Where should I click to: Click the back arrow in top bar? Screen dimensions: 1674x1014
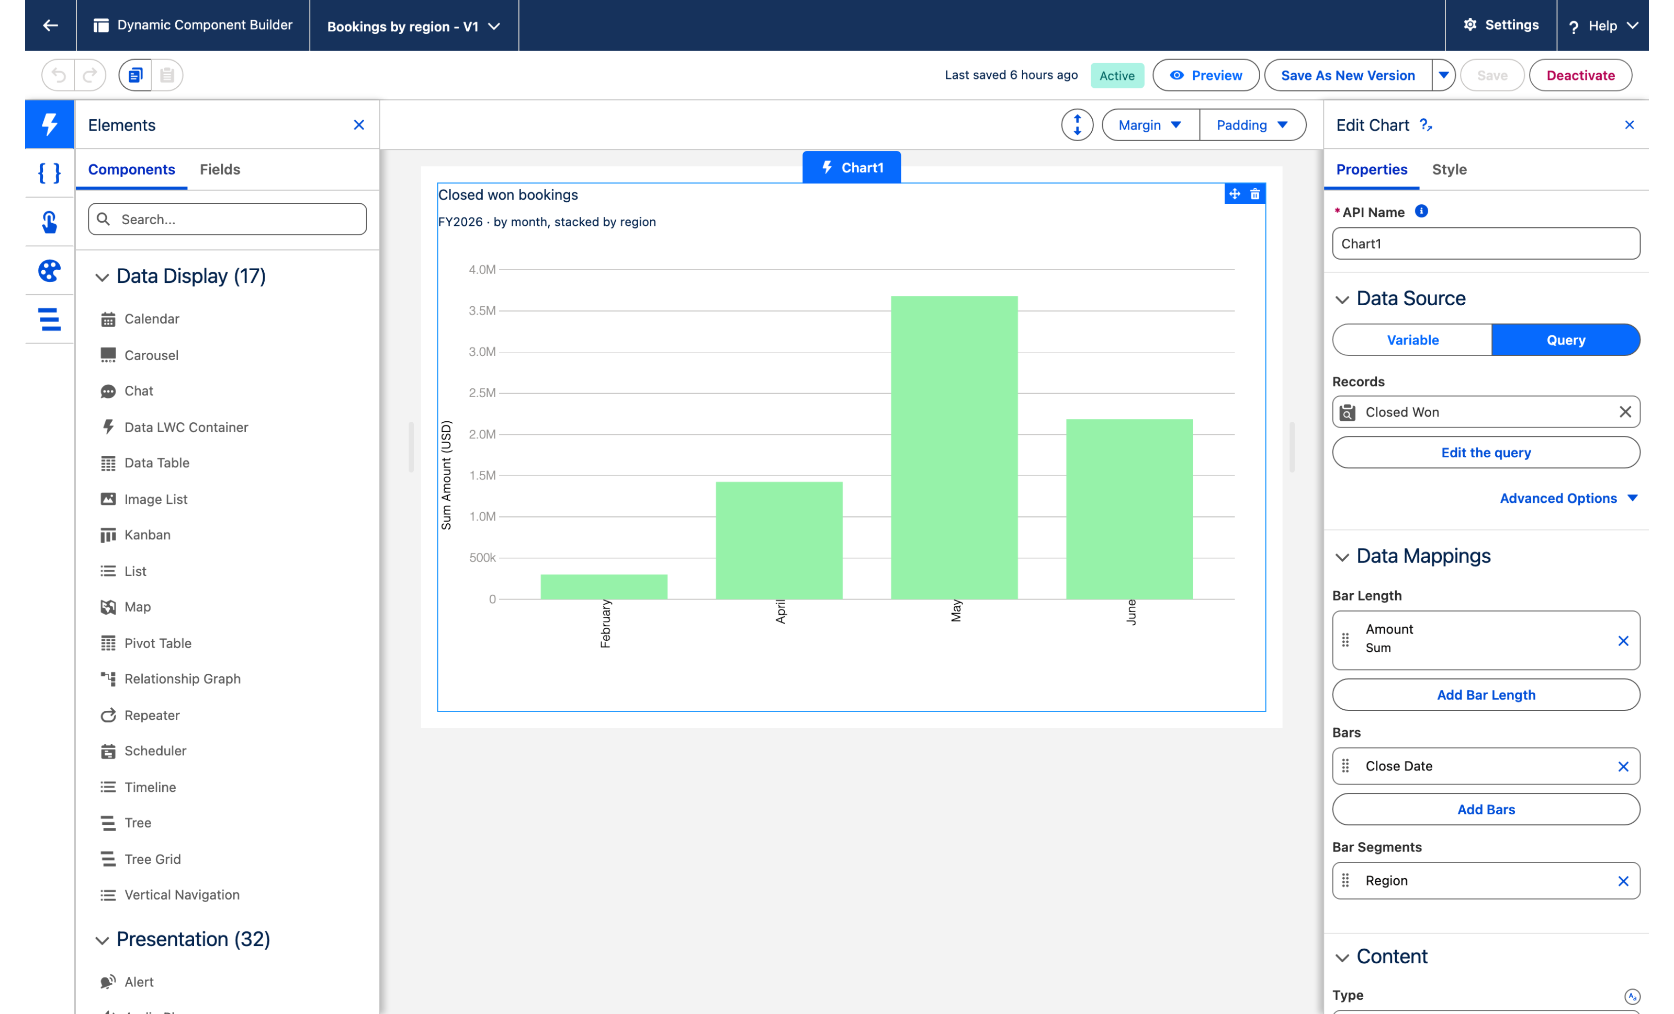click(50, 25)
